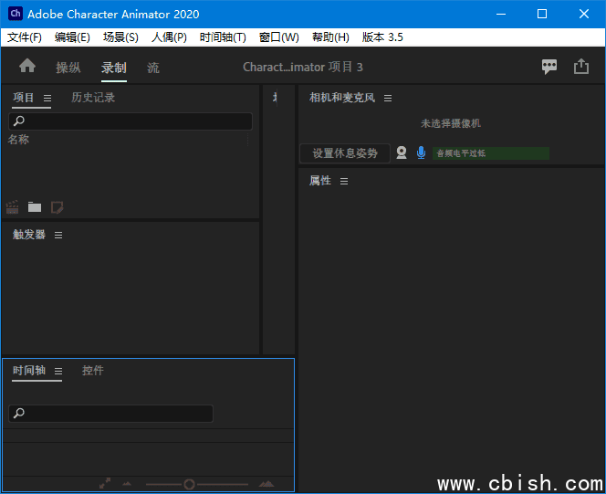Open the feedback chat bubble icon
The width and height of the screenshot is (606, 494).
point(549,67)
